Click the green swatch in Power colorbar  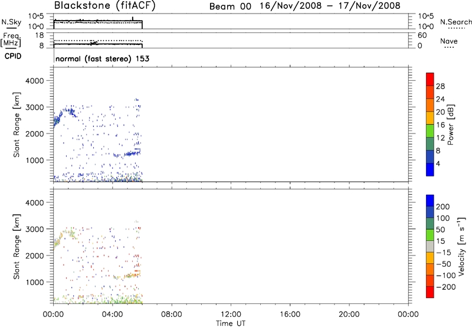pos(430,130)
